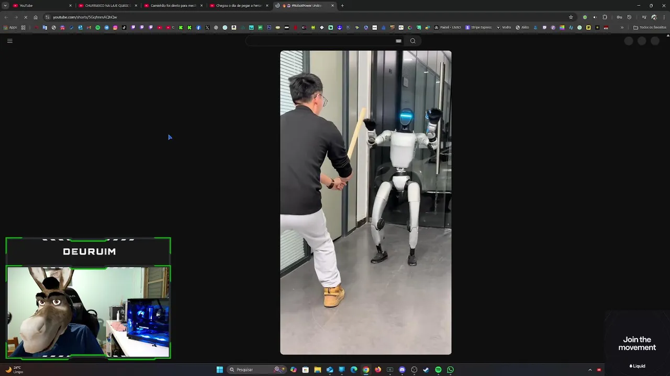Switch to the Chegou o dia de pegar tab
The height and width of the screenshot is (376, 670).
[238, 5]
